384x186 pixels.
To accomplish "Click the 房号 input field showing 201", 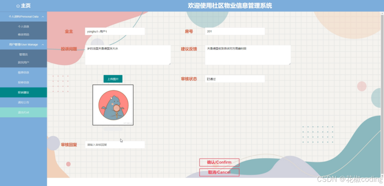I will point(235,31).
